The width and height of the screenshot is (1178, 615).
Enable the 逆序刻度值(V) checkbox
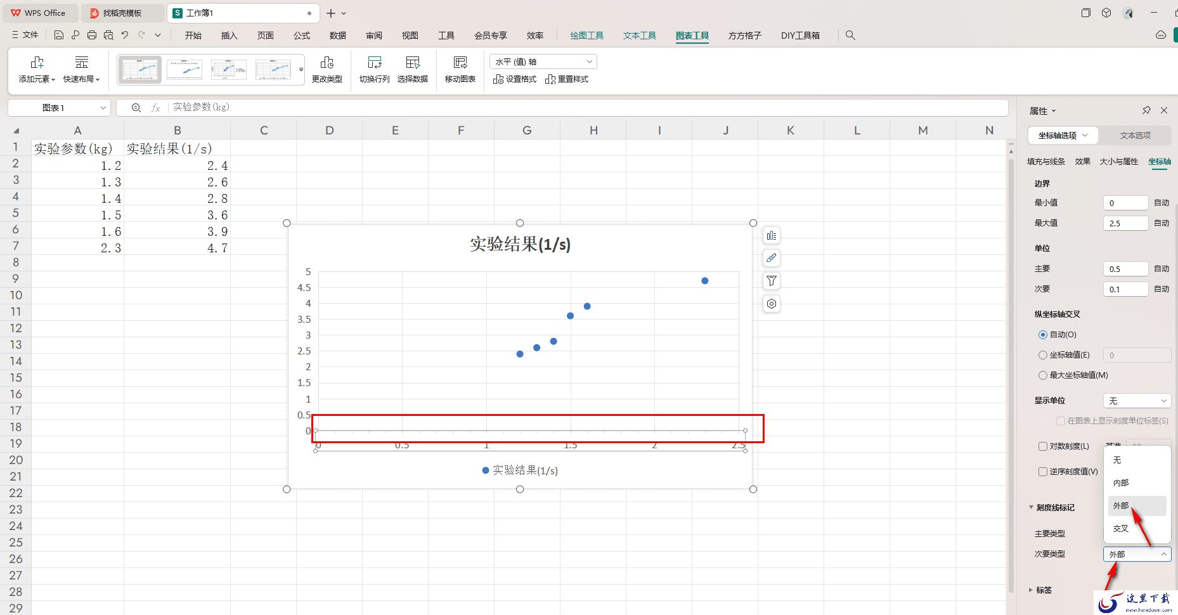pyautogui.click(x=1043, y=472)
